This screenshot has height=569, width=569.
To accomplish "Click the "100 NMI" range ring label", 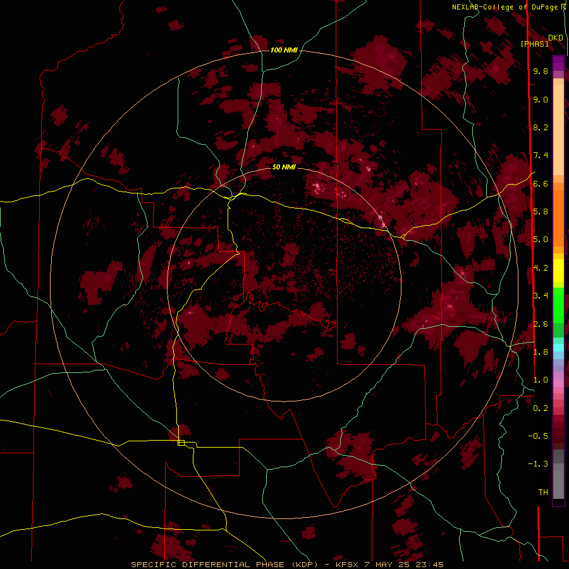I will (x=284, y=50).
